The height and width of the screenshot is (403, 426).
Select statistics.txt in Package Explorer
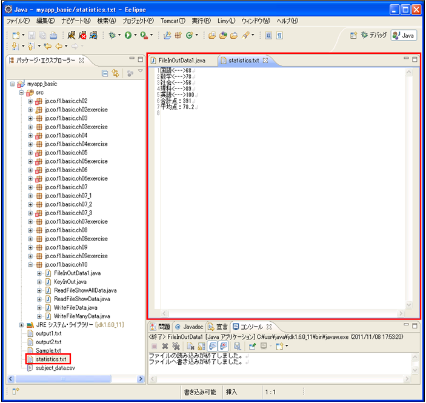52,359
